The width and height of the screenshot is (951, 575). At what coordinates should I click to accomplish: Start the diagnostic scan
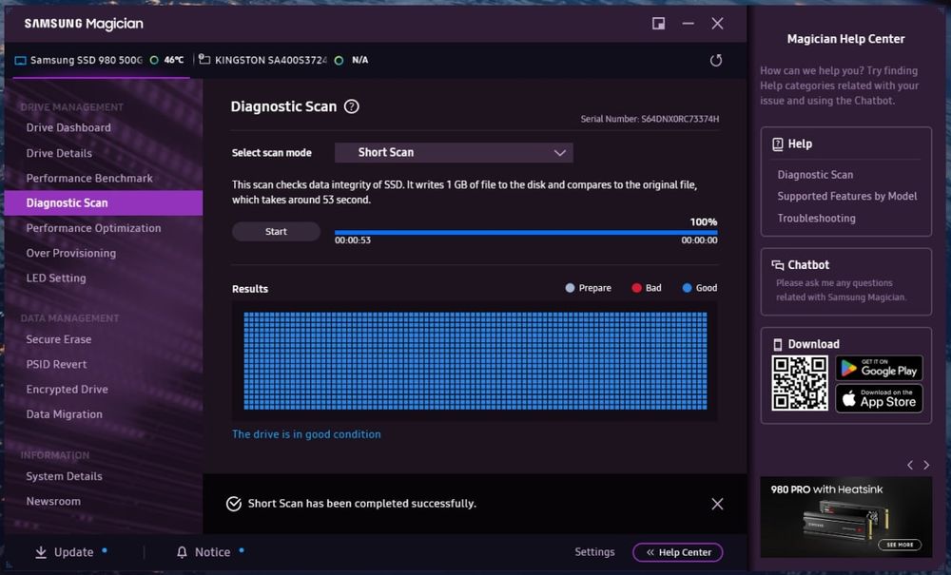pyautogui.click(x=276, y=232)
